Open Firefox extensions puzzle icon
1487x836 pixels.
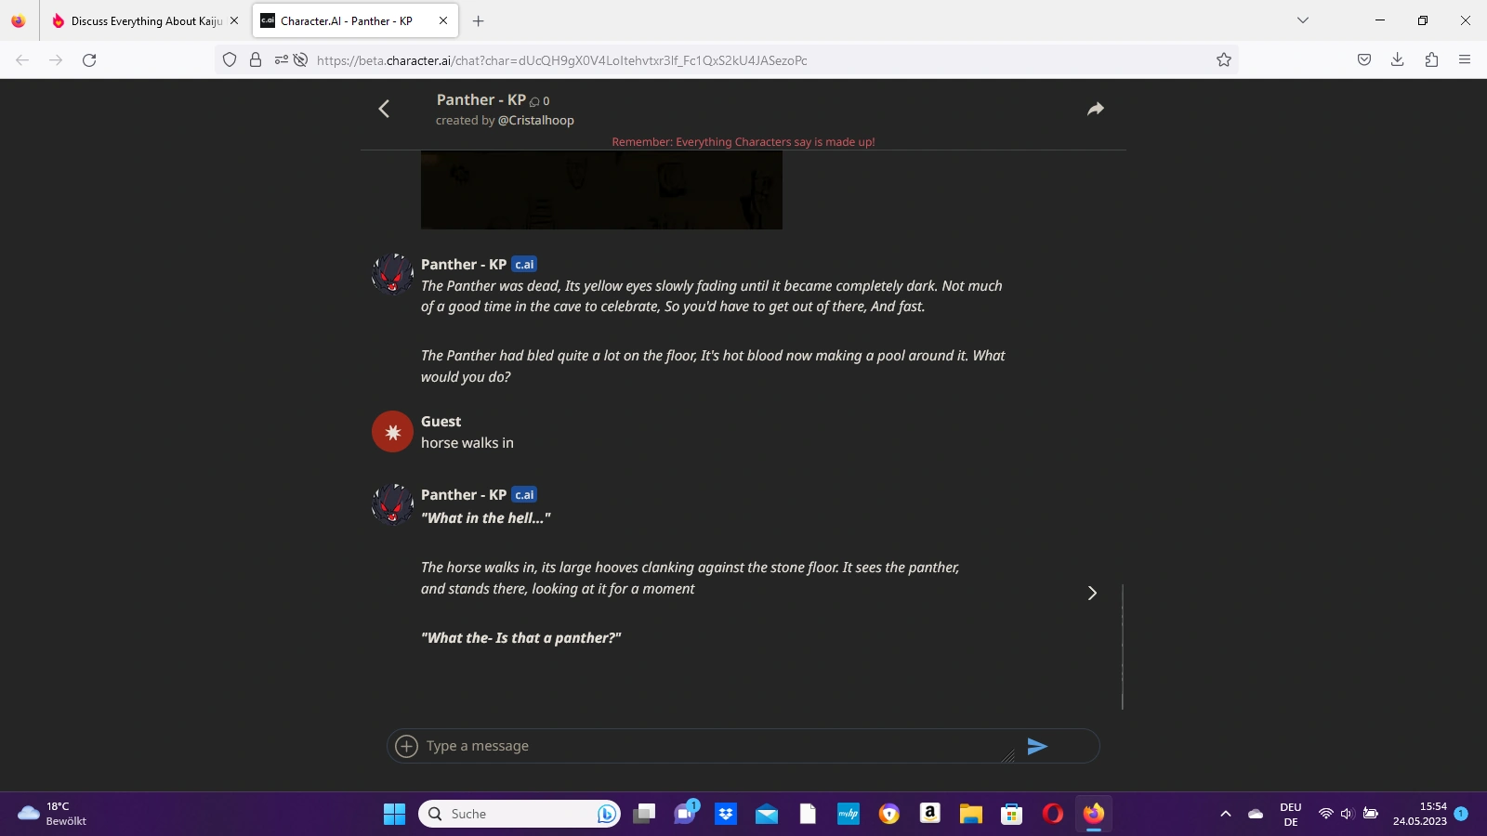point(1431,60)
